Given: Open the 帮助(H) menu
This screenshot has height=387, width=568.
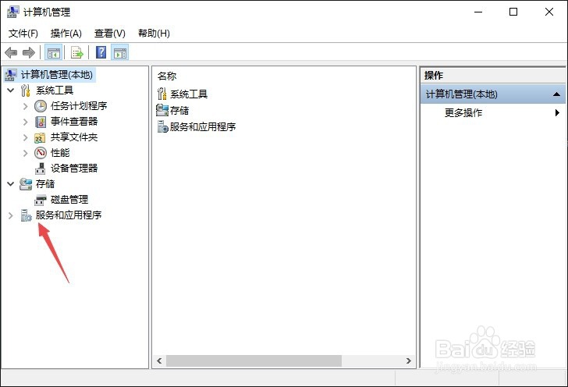Looking at the screenshot, I should [154, 34].
